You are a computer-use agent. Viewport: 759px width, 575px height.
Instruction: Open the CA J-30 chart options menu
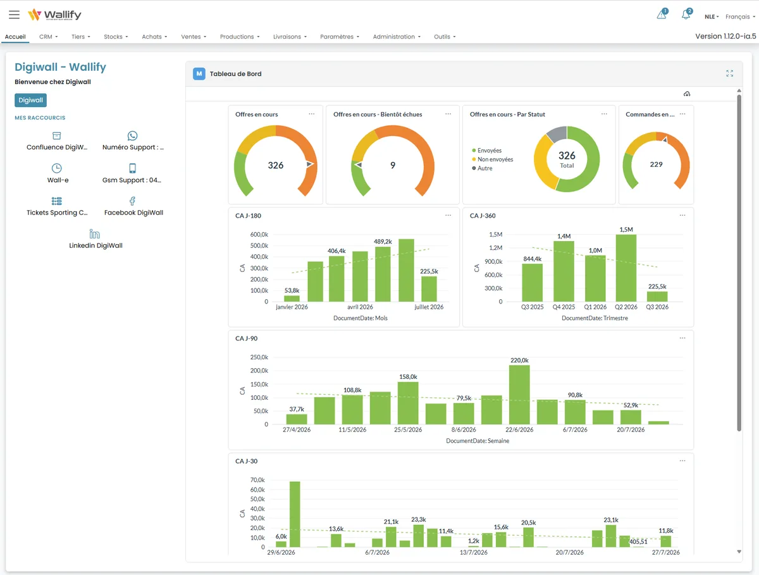(682, 461)
